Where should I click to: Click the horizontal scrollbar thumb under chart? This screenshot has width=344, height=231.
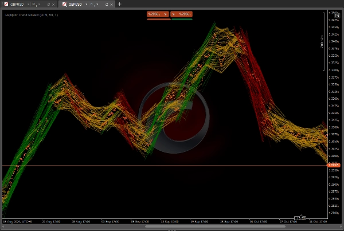[215, 226]
